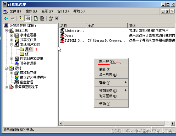The height and width of the screenshot is (136, 176).
Task: Click the Guest disabled user icon
Action: point(62,35)
